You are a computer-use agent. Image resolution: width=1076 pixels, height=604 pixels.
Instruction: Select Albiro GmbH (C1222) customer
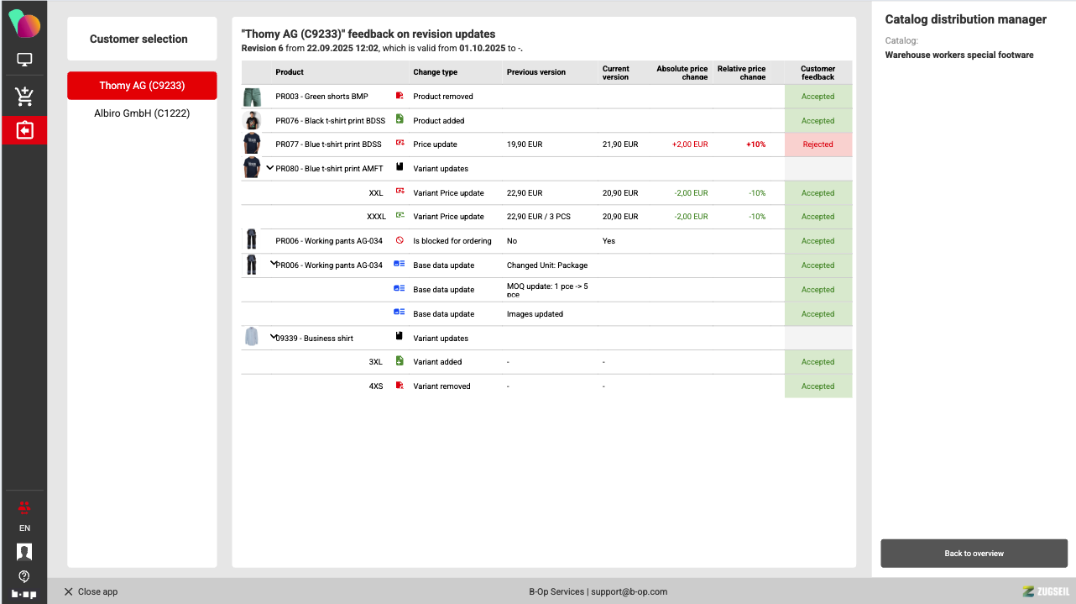coord(142,113)
